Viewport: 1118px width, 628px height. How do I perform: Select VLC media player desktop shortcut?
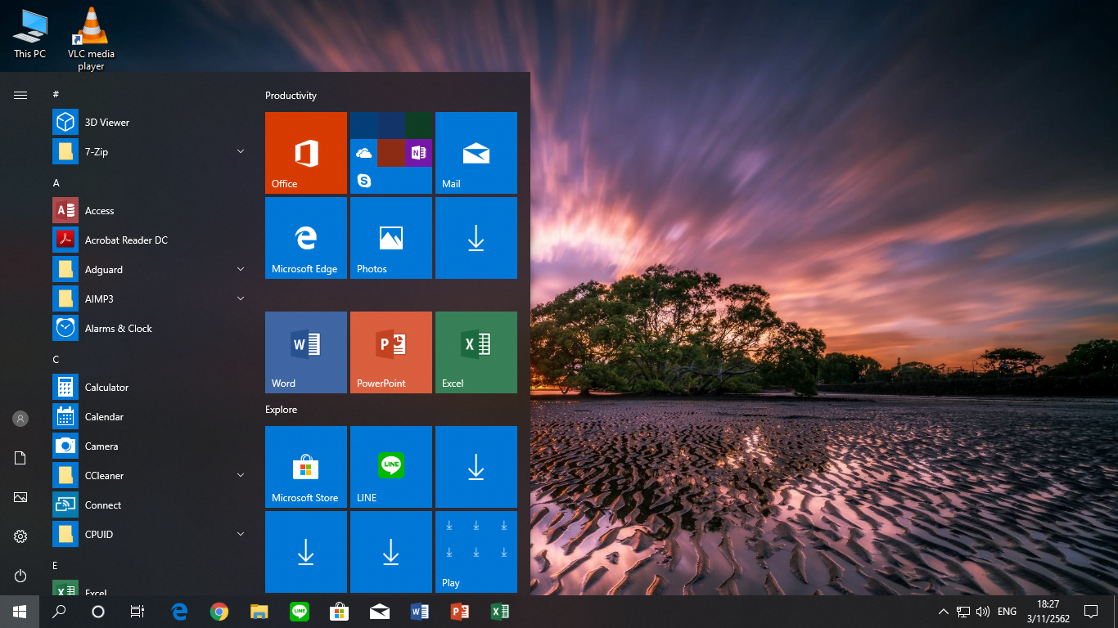click(x=91, y=38)
